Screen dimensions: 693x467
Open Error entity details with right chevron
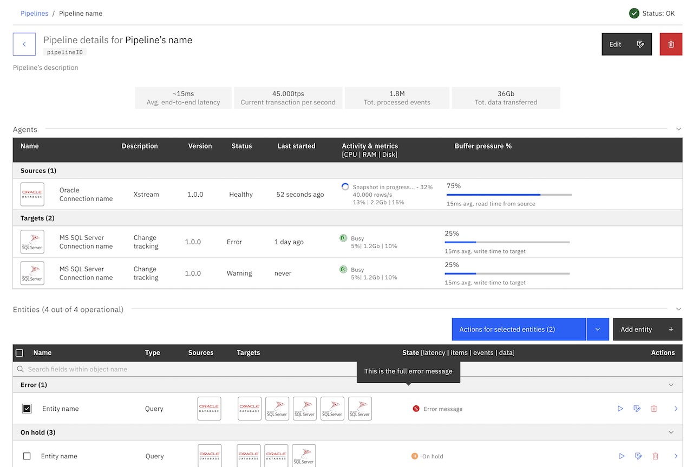pyautogui.click(x=676, y=409)
